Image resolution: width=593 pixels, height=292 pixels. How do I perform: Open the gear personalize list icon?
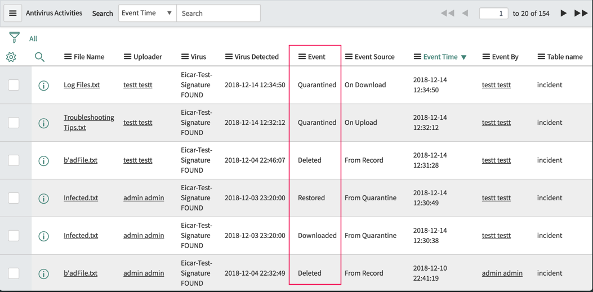coord(11,57)
